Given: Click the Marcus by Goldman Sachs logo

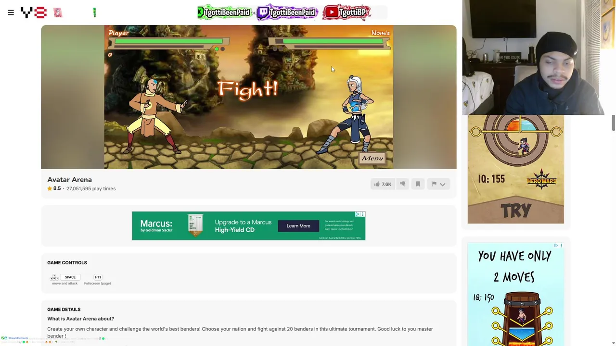Looking at the screenshot, I should [x=156, y=226].
